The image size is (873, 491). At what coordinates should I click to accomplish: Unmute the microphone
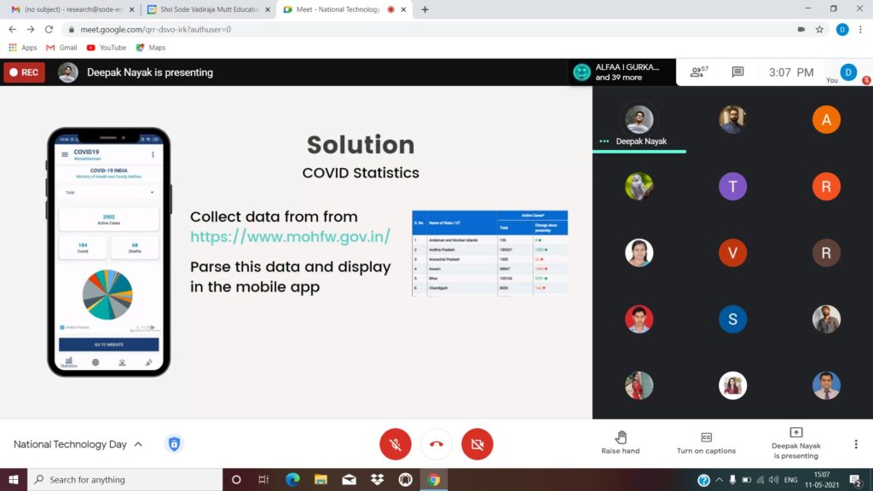395,444
